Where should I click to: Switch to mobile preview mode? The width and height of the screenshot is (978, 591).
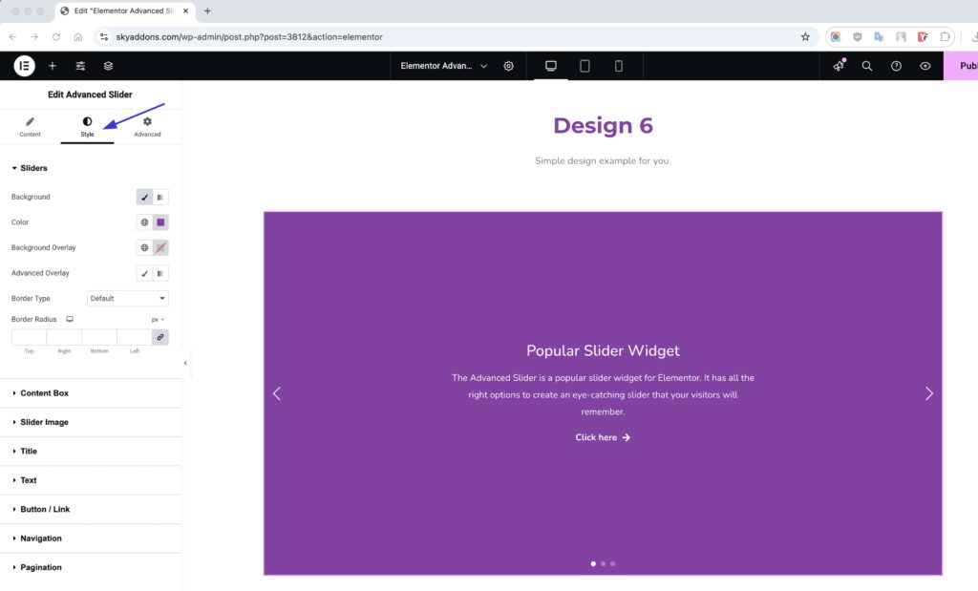pyautogui.click(x=618, y=66)
